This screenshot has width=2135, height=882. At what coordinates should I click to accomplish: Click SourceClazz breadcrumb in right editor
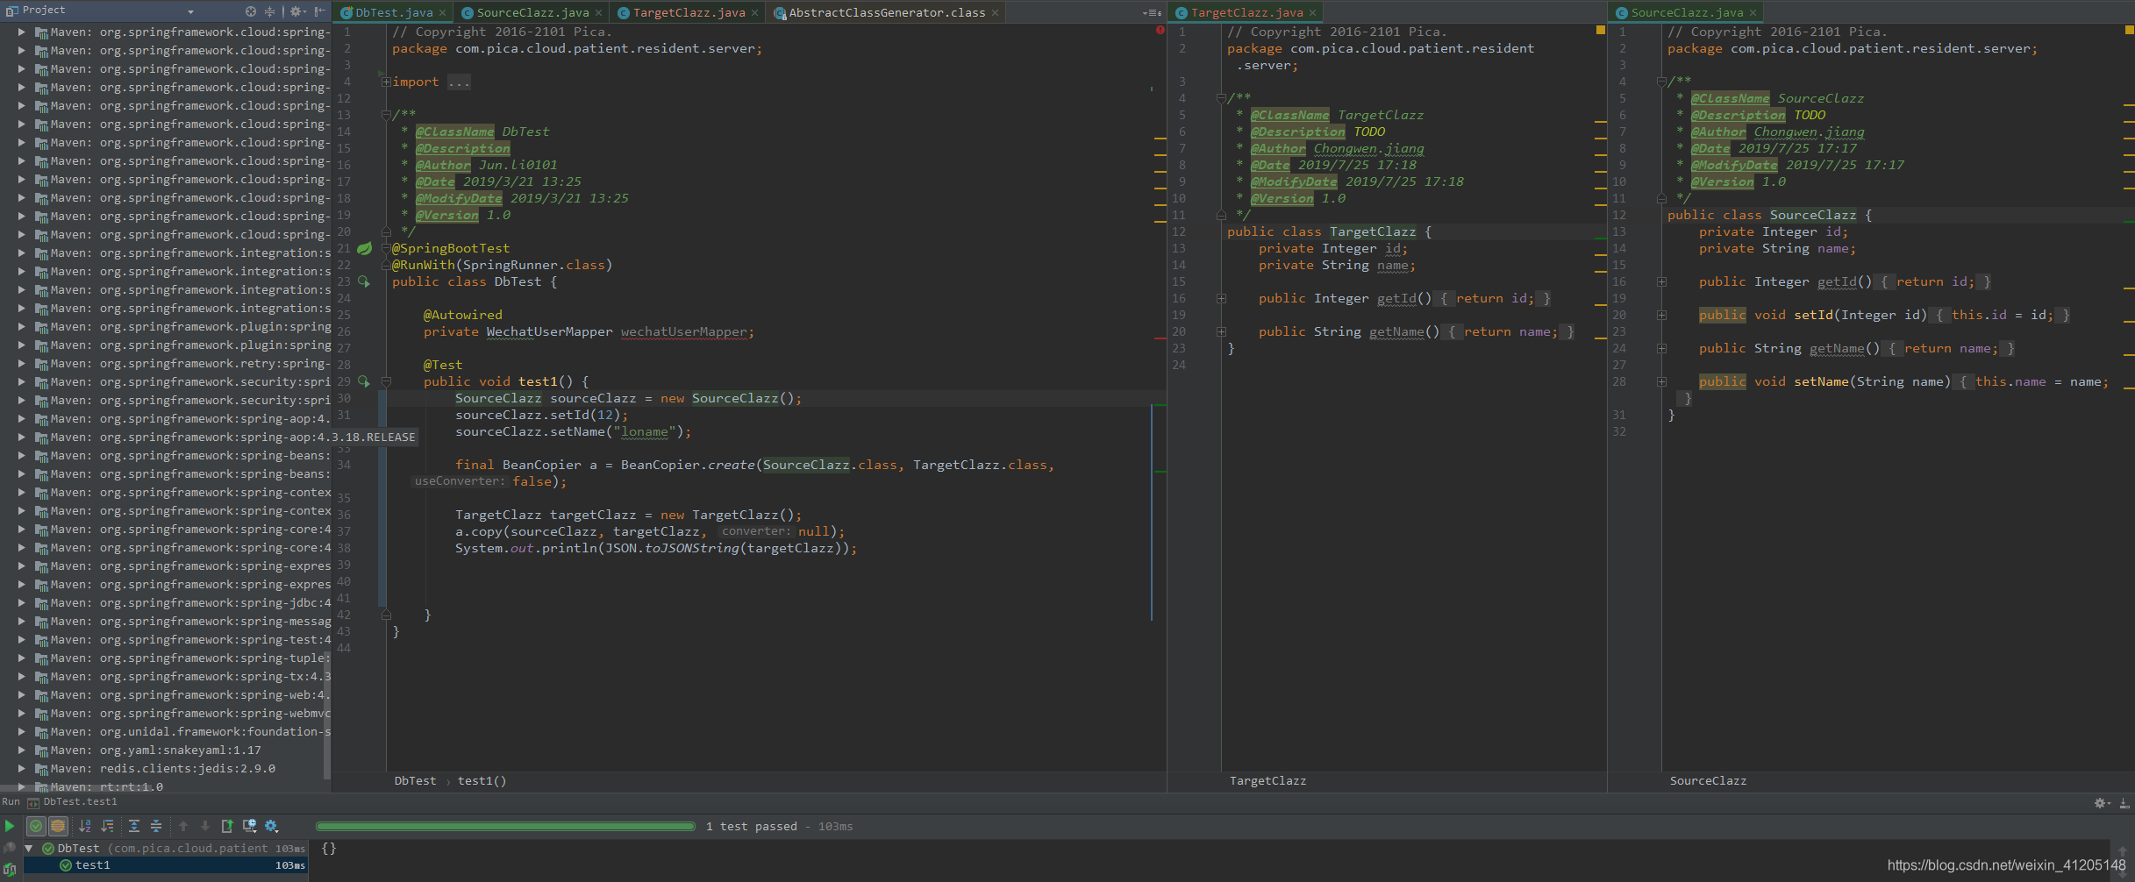tap(1708, 781)
